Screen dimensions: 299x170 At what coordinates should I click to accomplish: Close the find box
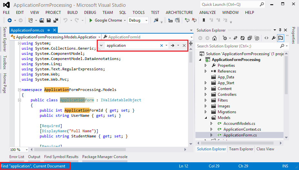click(x=184, y=45)
